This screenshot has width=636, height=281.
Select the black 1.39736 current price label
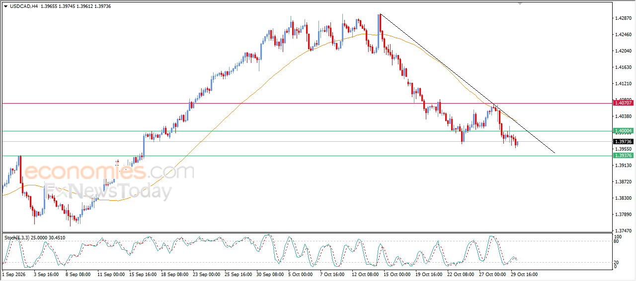click(x=623, y=142)
